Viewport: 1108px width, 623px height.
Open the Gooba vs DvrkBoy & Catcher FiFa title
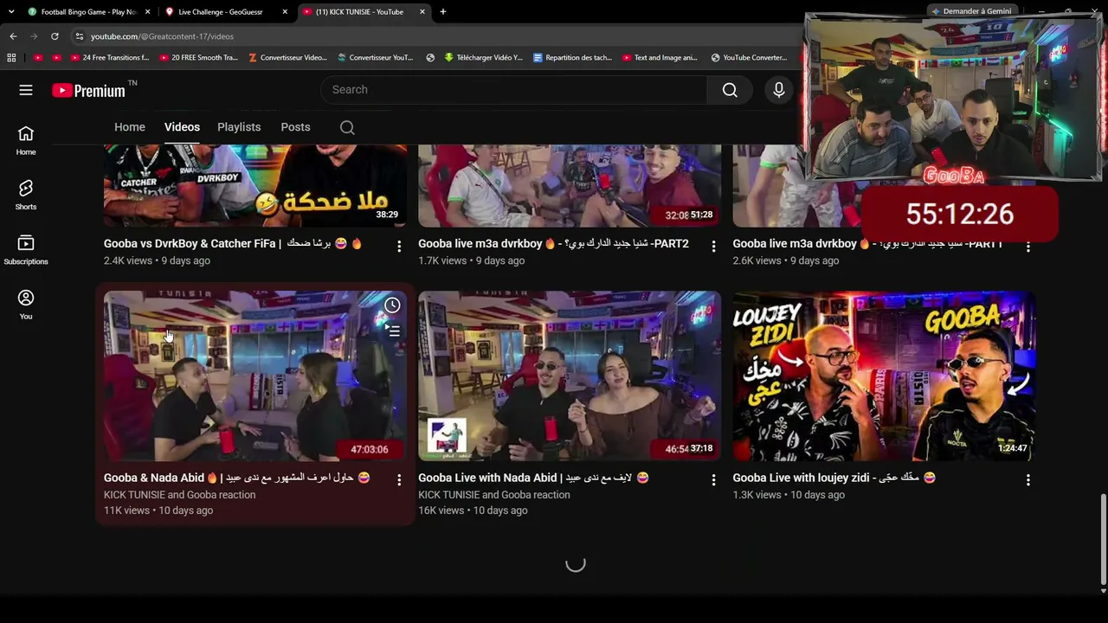point(233,244)
